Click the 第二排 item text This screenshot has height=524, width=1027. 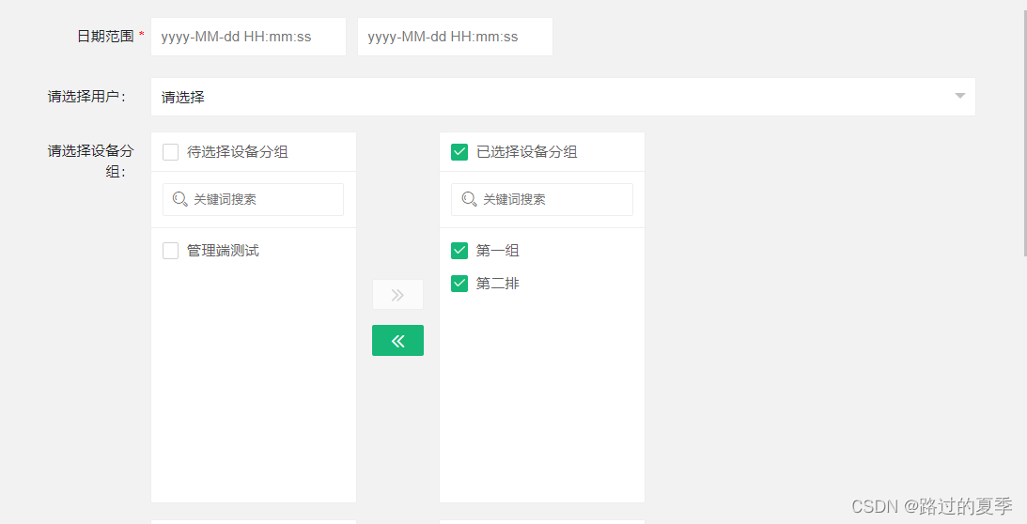tap(497, 284)
